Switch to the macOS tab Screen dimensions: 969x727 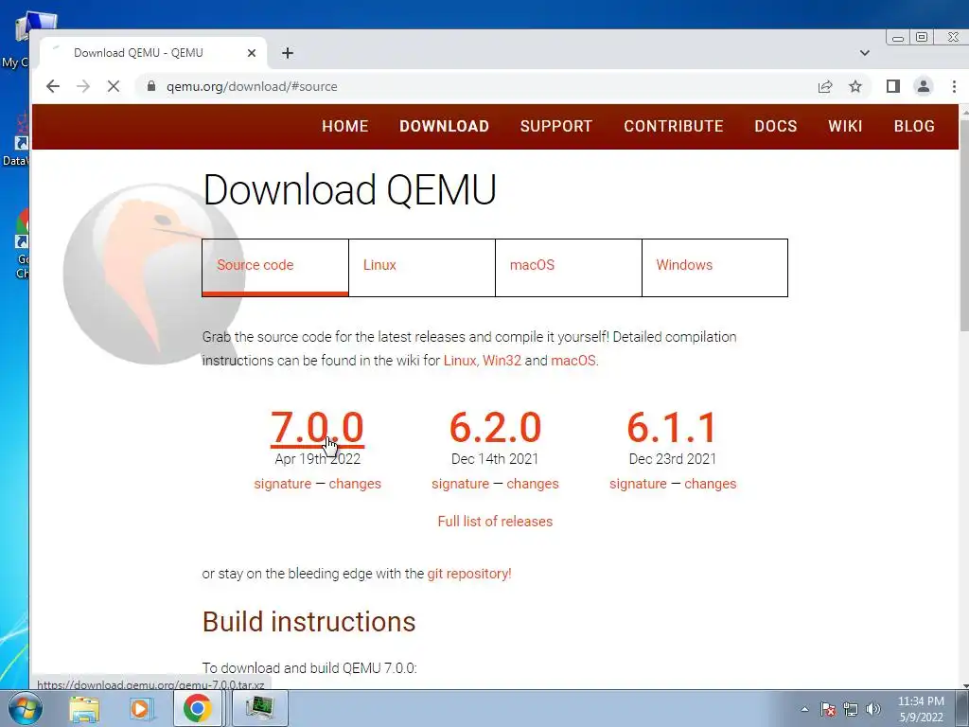569,268
